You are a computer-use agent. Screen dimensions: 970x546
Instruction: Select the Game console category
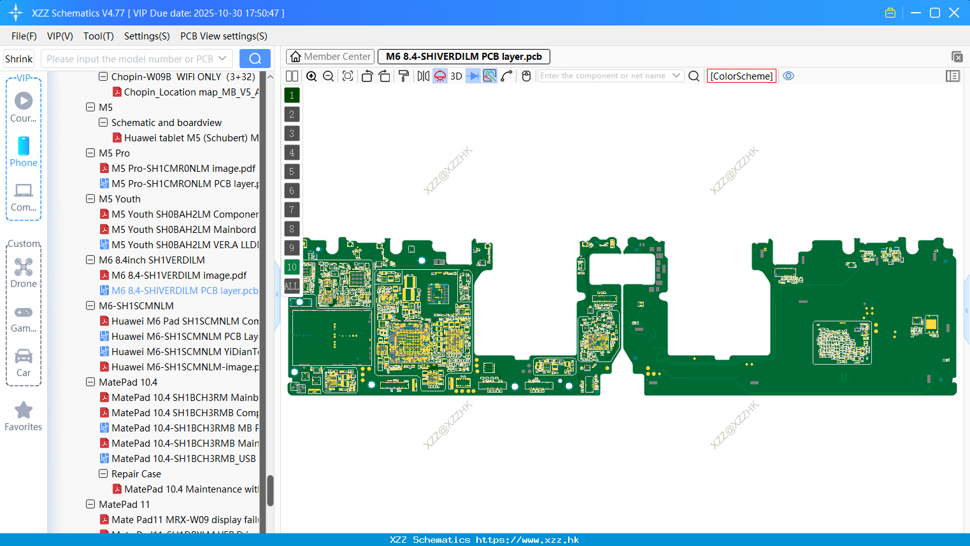[24, 318]
